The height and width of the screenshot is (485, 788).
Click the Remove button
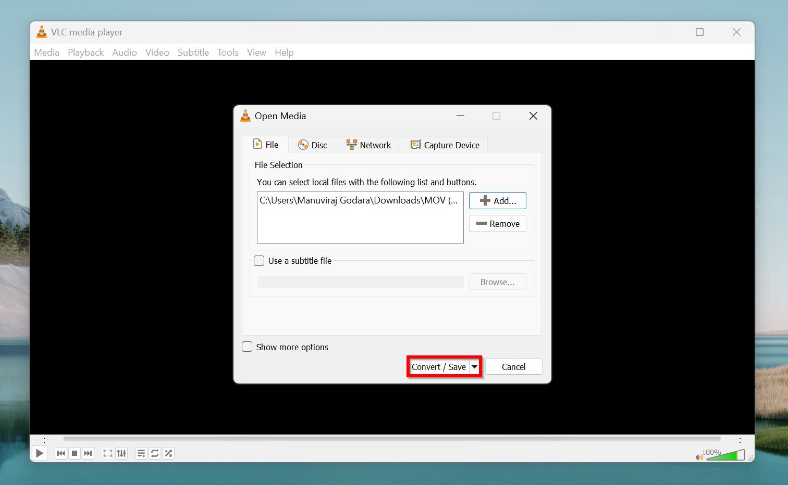pos(497,223)
